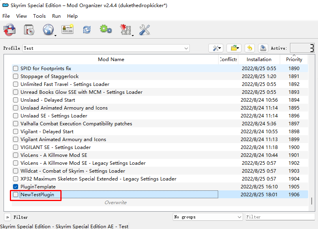
Task: Click the mod list tools wrench button
Action: coord(216,48)
